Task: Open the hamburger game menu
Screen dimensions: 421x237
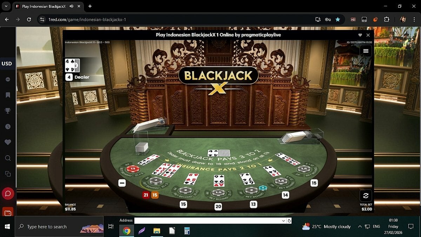Action: point(366,51)
